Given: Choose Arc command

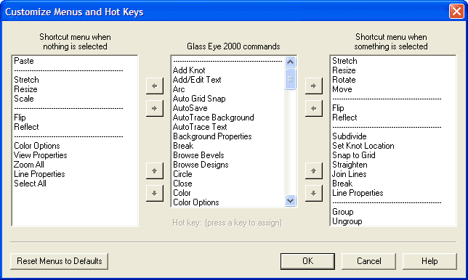Looking at the screenshot, I should (179, 89).
